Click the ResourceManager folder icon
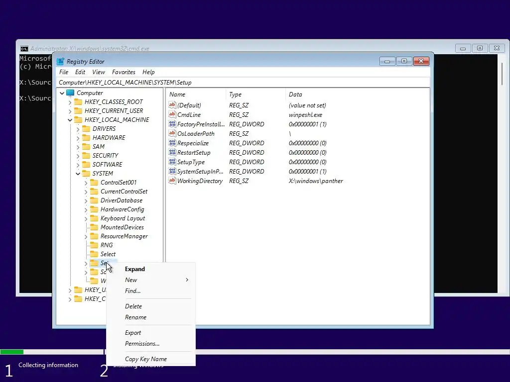 [94, 236]
